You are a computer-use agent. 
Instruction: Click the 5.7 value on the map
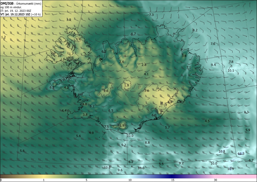[x=167, y=127]
